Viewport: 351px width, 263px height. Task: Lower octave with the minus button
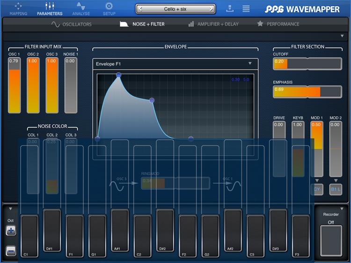11,251
